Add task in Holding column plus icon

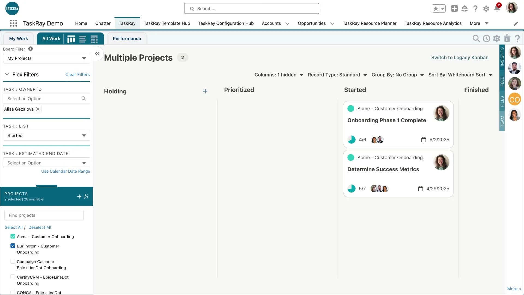205,91
